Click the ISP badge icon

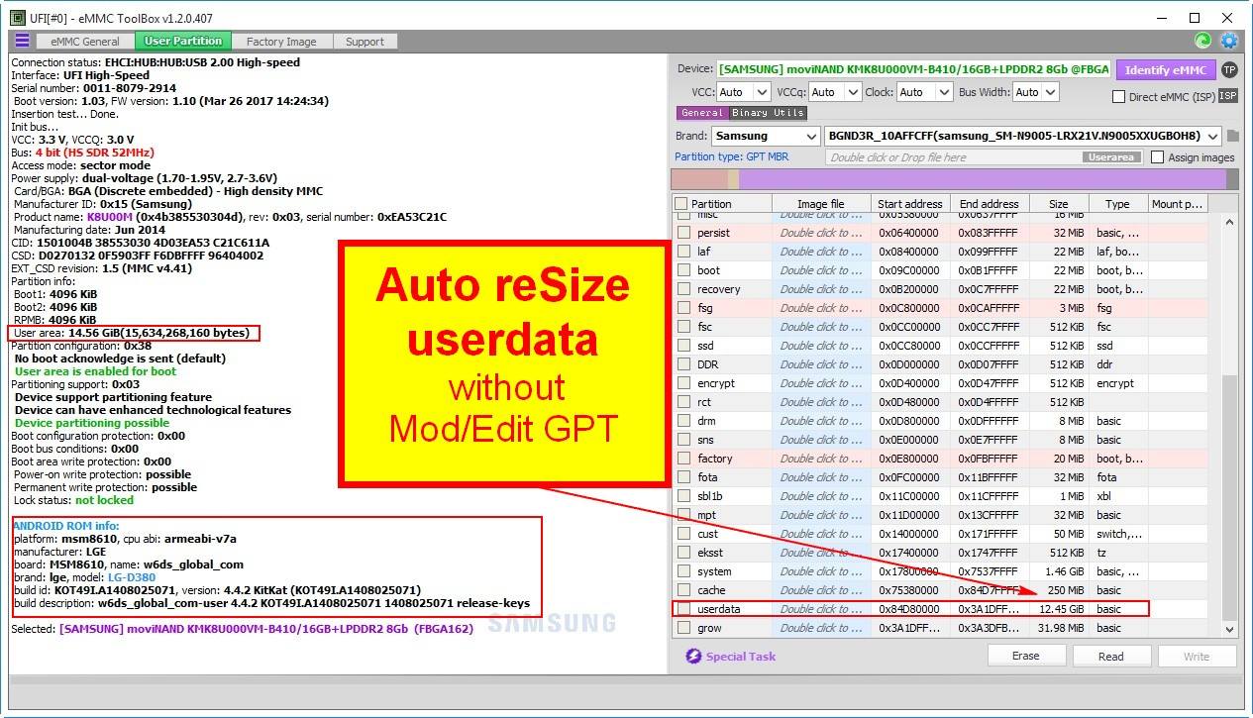(x=1228, y=96)
